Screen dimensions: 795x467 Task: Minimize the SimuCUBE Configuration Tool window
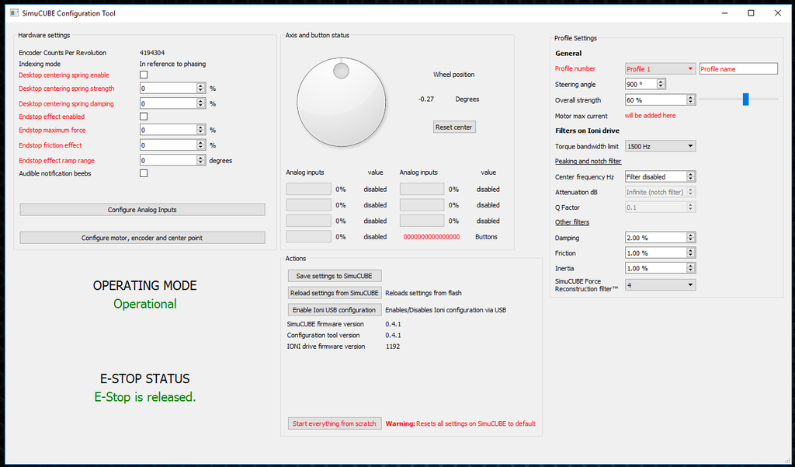(724, 13)
